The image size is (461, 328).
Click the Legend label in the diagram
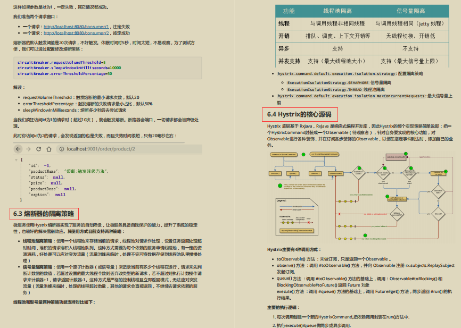coord(282,200)
